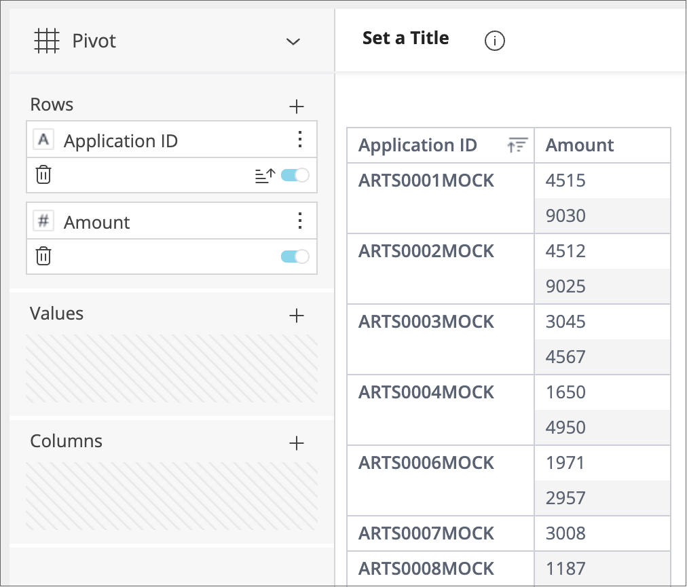Delete the Amount row field

point(43,257)
